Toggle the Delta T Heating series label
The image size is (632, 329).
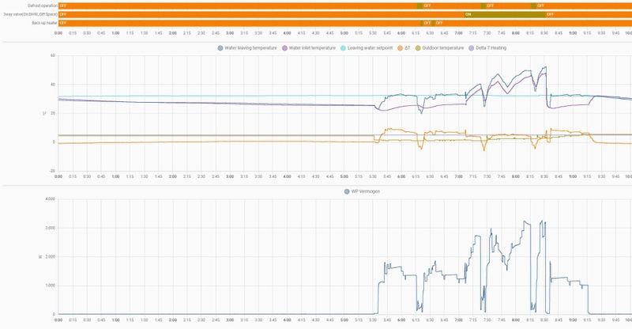[491, 48]
